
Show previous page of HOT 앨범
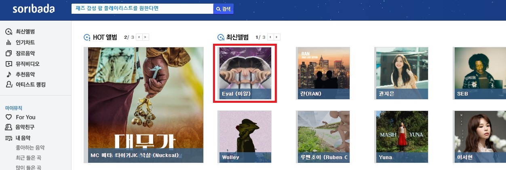pos(139,37)
